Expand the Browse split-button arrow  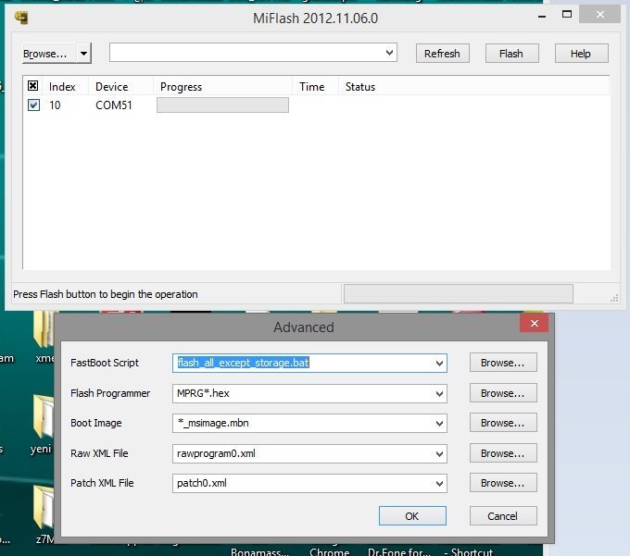(x=83, y=54)
